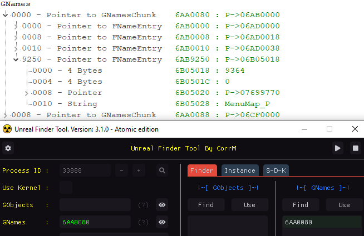Increase Process ID with the plus button
Image resolution: width=364 pixels, height=236 pixels.
point(139,170)
